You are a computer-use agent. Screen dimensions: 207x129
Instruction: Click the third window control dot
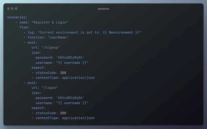point(16,8)
